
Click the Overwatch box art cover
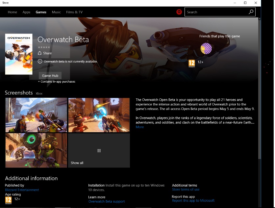point(19,54)
